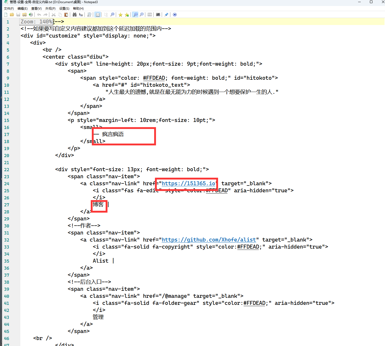Click line number 22 in margin

[x=7, y=170]
